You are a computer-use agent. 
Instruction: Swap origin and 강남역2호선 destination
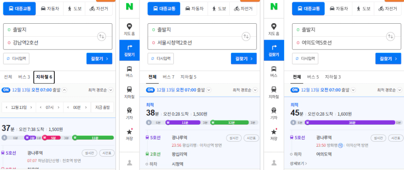point(102,37)
